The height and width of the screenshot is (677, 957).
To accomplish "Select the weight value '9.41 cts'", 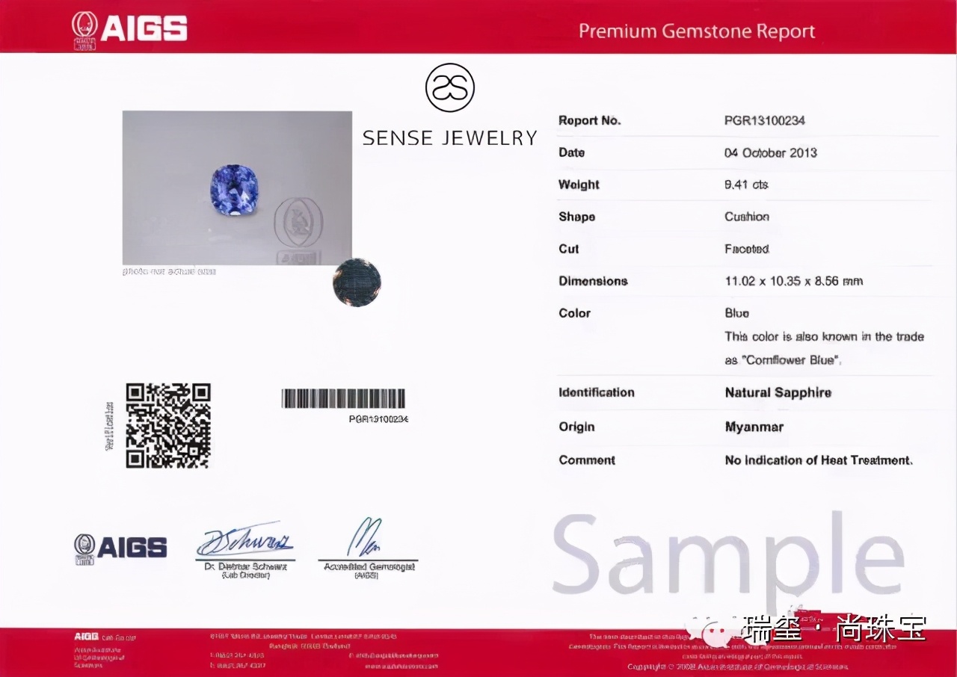I will point(746,185).
